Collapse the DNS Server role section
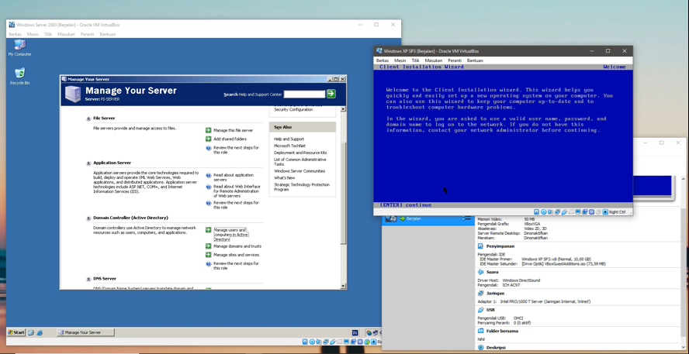689x354 pixels. pyautogui.click(x=88, y=279)
